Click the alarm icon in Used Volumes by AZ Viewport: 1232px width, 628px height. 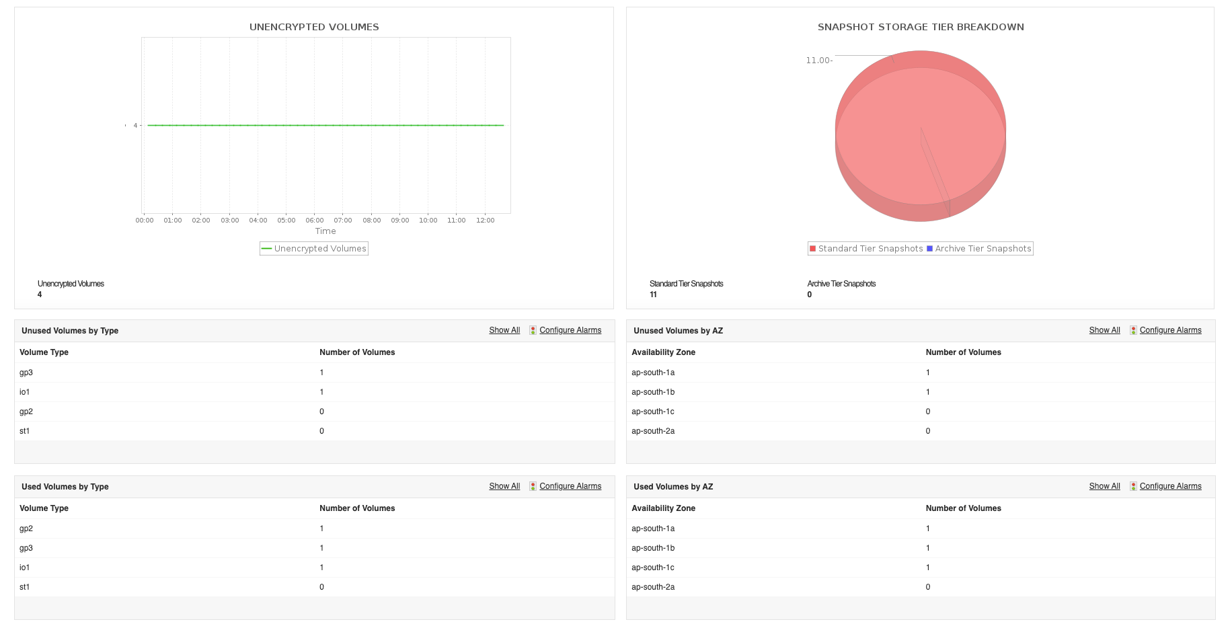tap(1133, 486)
